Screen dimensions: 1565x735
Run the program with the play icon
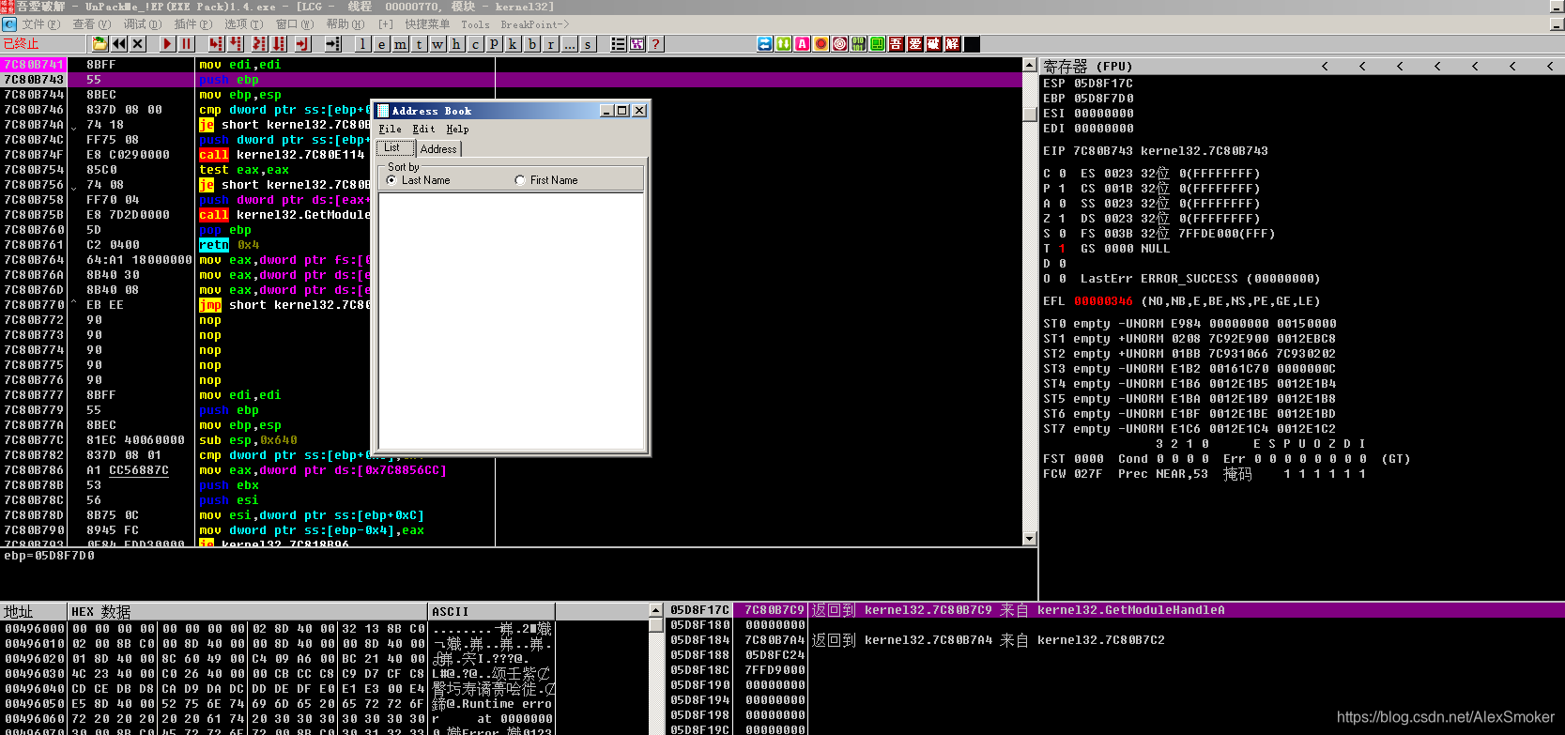167,44
